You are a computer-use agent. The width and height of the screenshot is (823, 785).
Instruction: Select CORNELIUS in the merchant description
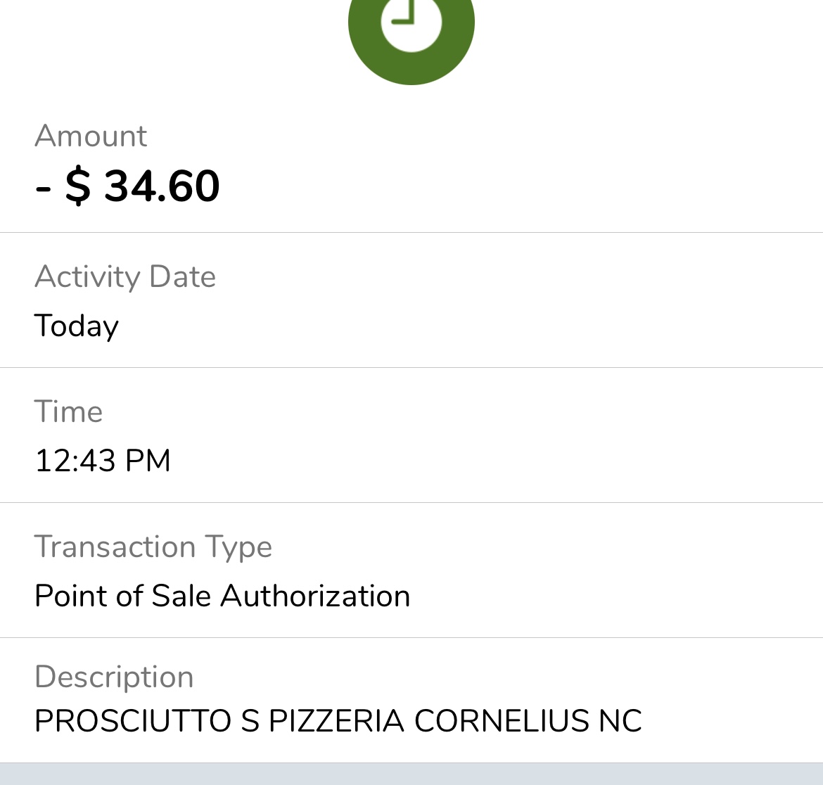(x=502, y=721)
